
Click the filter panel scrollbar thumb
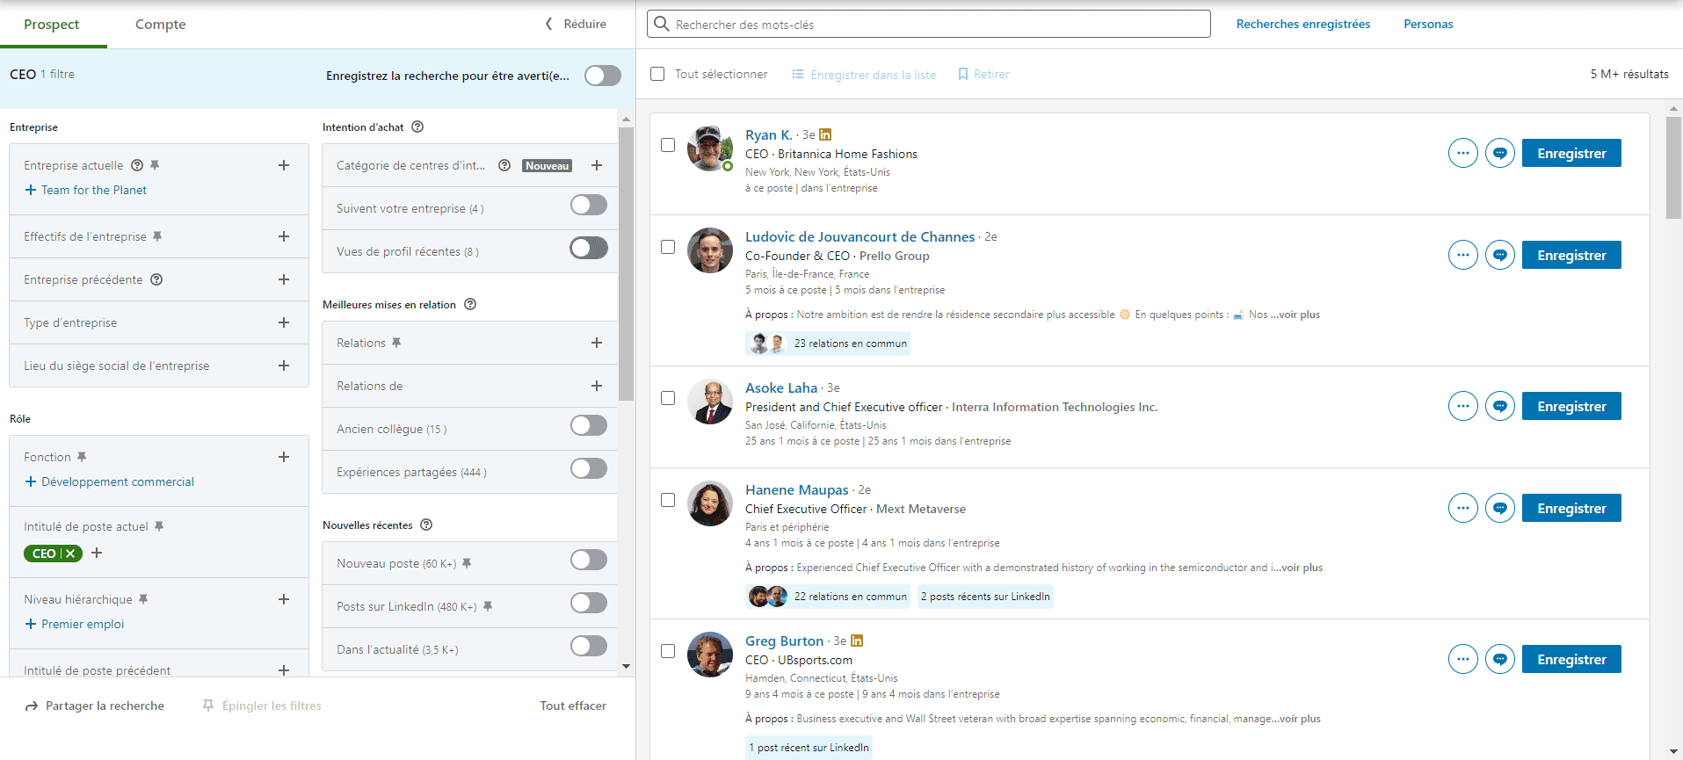coord(626,264)
